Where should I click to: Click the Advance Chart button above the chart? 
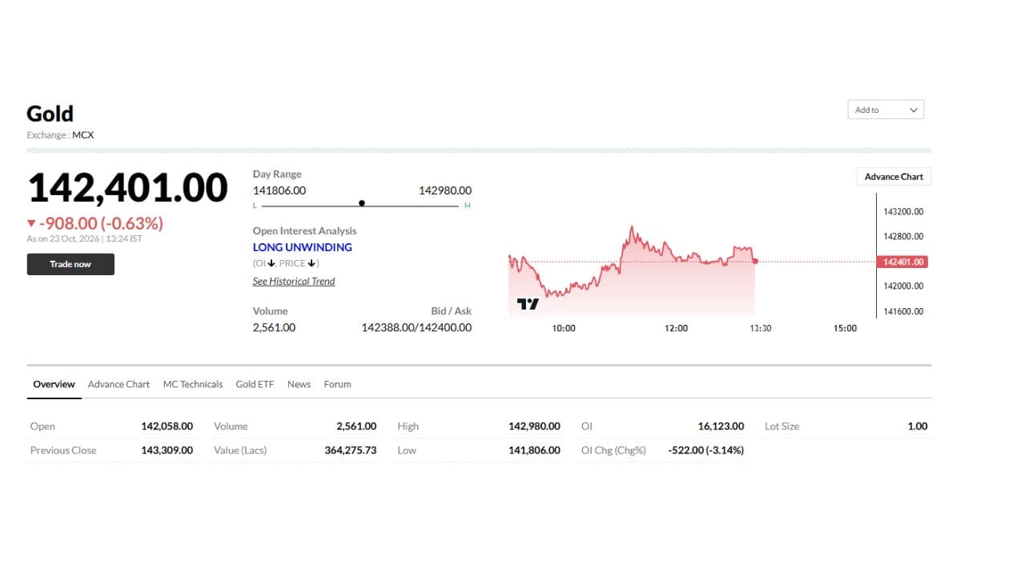[894, 177]
